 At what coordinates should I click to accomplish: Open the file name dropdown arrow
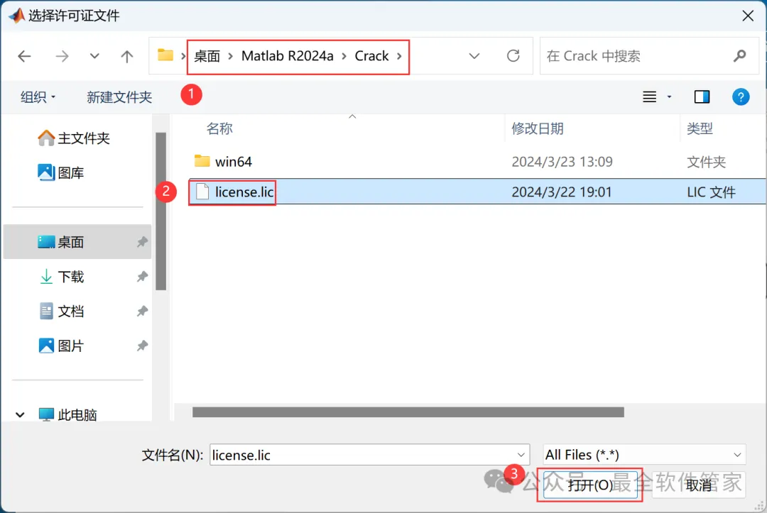click(x=521, y=455)
